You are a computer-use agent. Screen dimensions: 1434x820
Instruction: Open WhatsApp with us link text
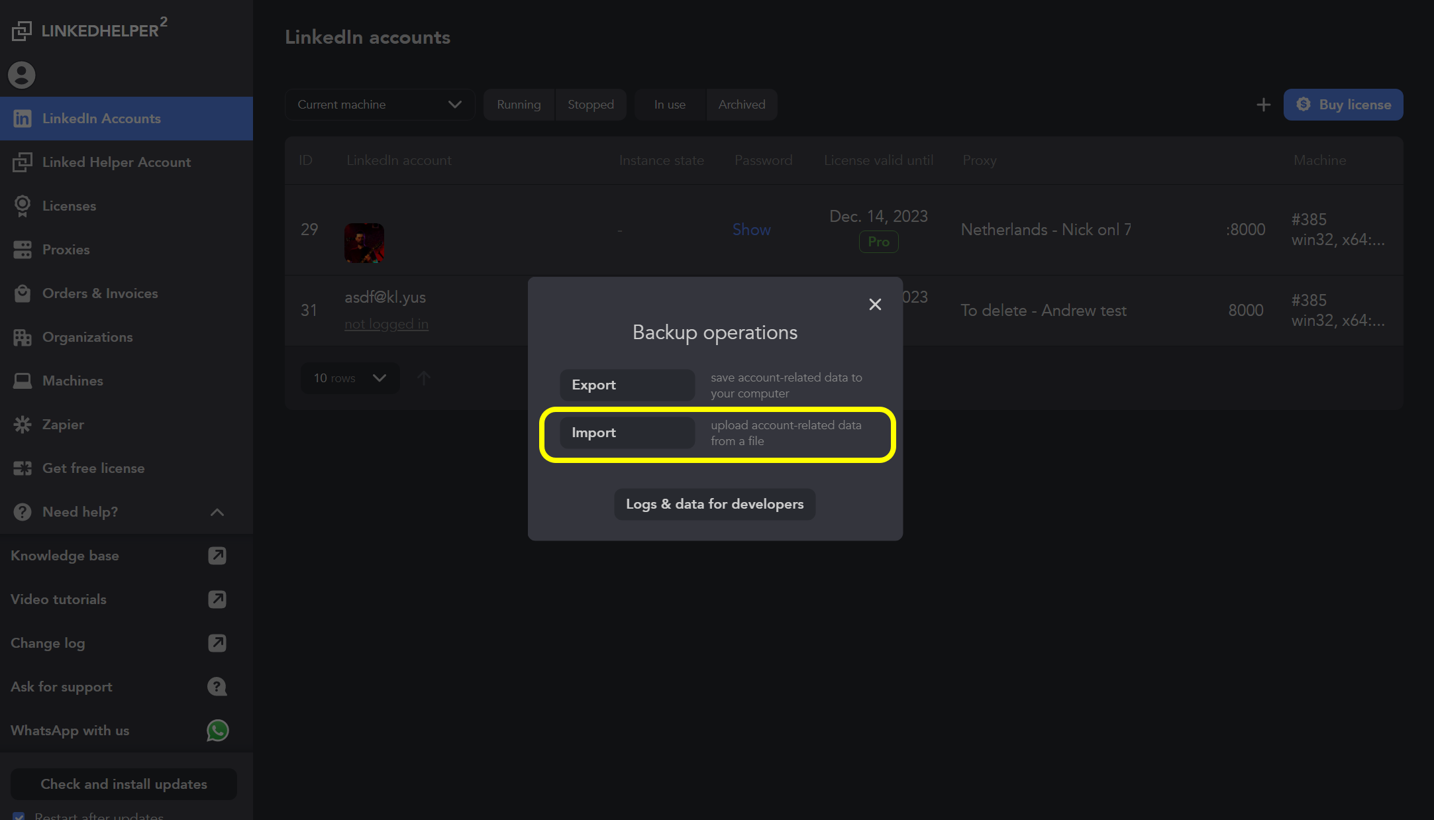pos(70,731)
